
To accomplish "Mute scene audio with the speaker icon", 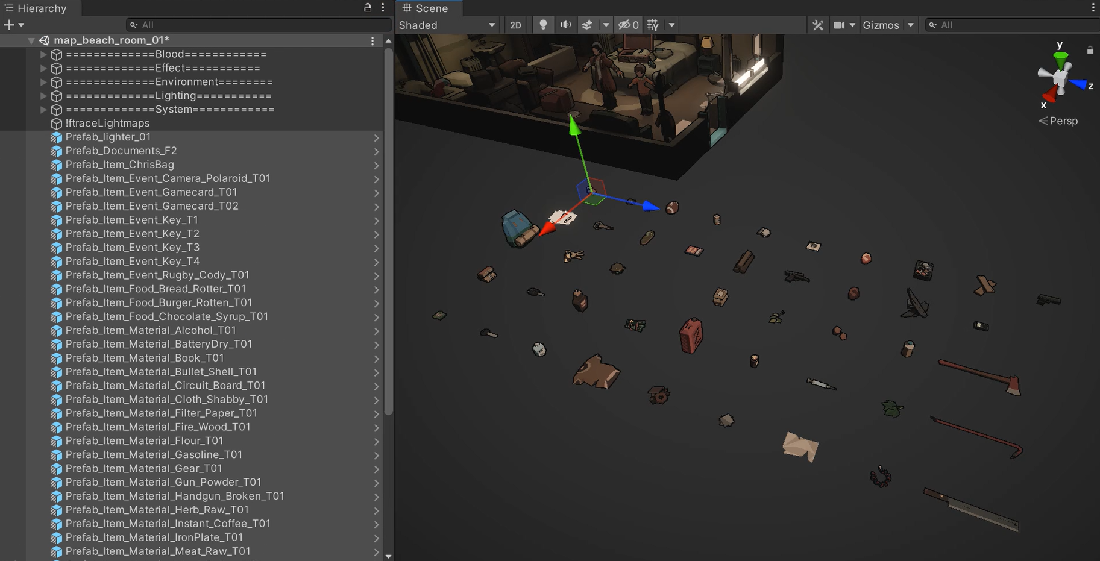I will point(565,25).
